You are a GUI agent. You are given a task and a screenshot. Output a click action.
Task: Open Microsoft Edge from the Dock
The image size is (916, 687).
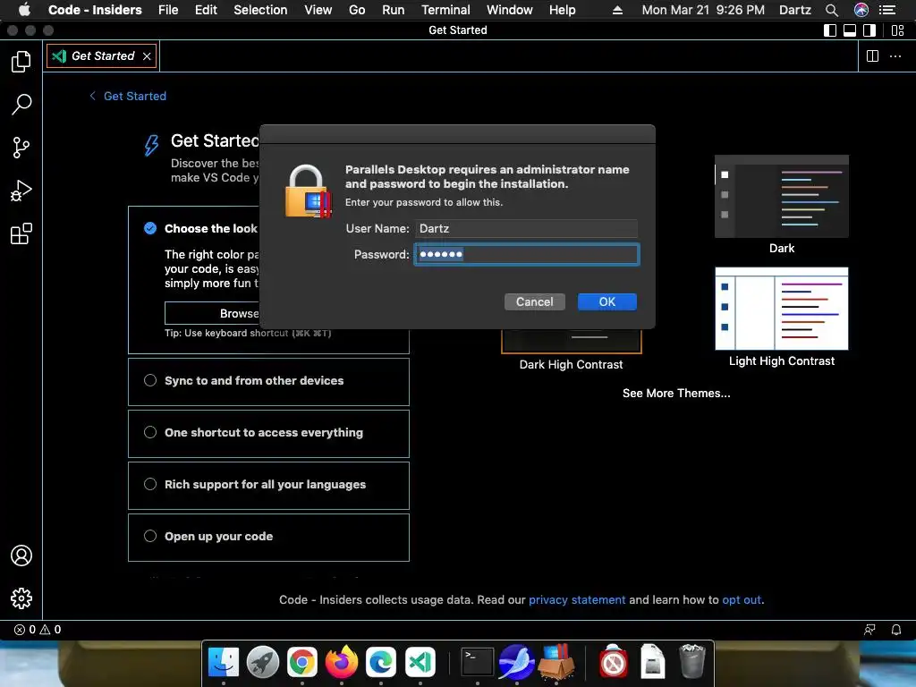tap(381, 662)
